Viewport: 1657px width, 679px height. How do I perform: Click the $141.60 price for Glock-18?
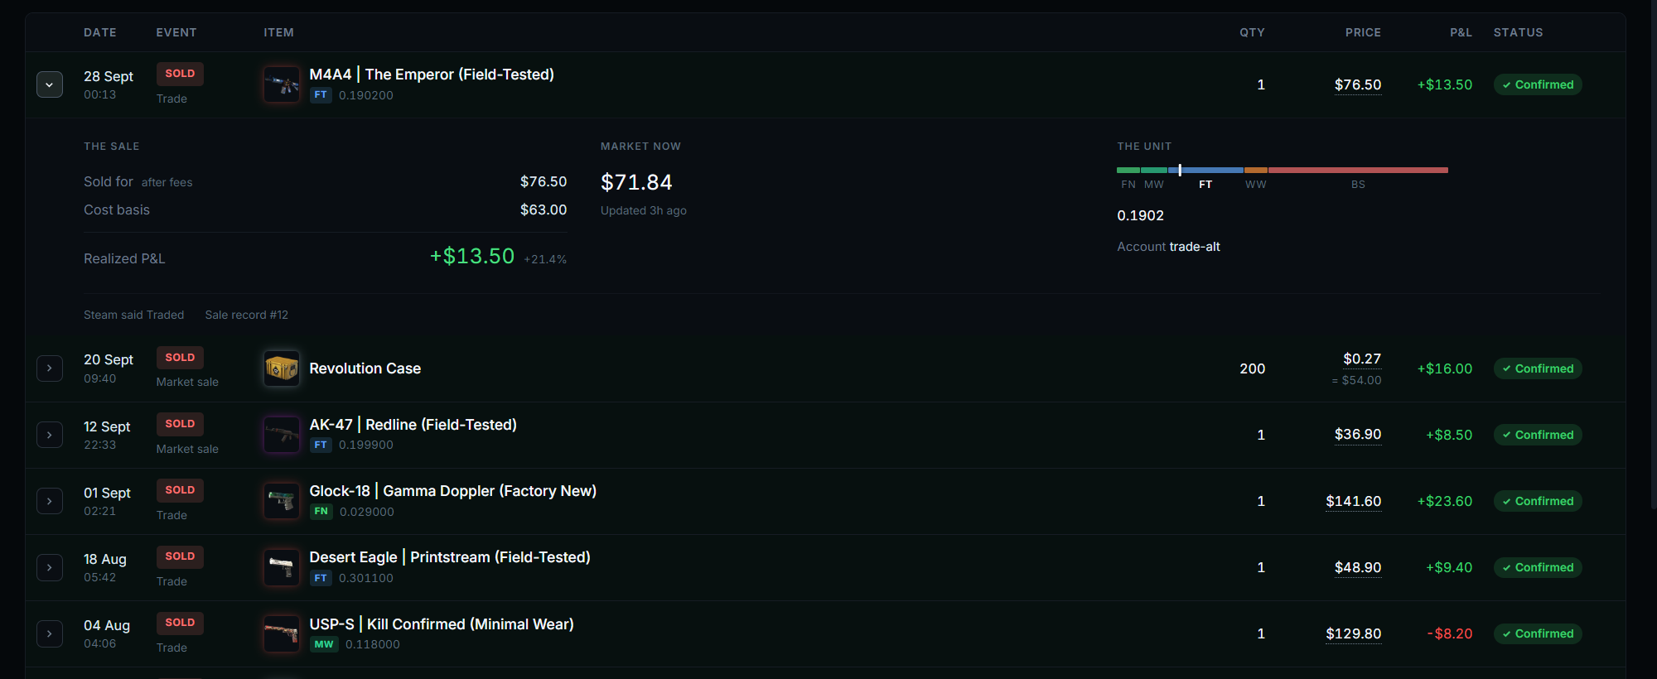pyautogui.click(x=1354, y=501)
